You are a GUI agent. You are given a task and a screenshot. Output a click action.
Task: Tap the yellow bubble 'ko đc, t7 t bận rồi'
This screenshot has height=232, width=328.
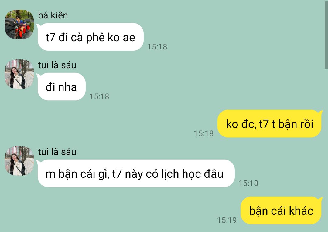[270, 124]
